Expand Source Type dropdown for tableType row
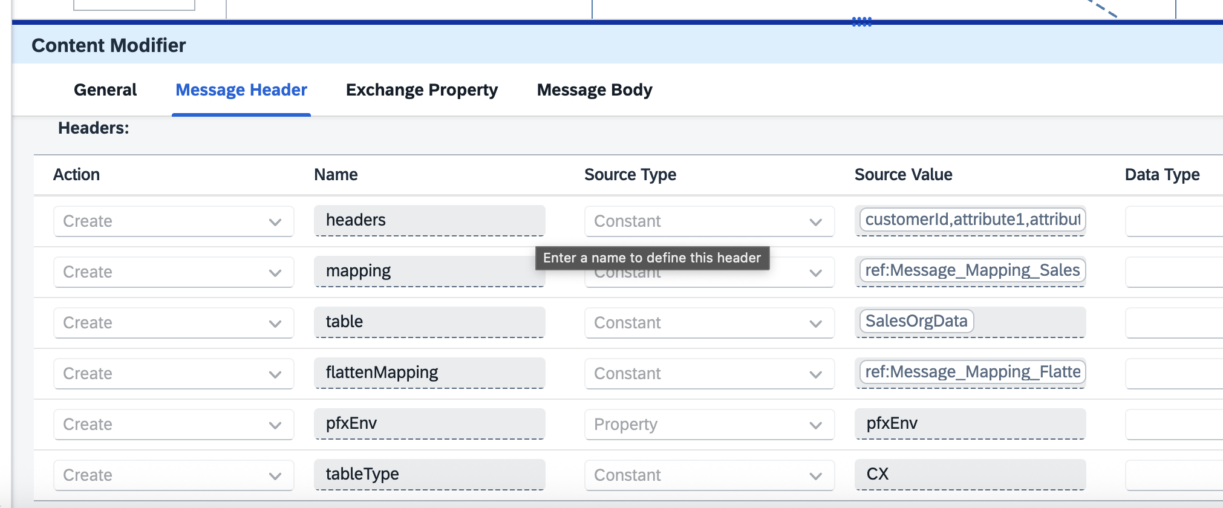Viewport: 1223px width, 508px height. (708, 475)
